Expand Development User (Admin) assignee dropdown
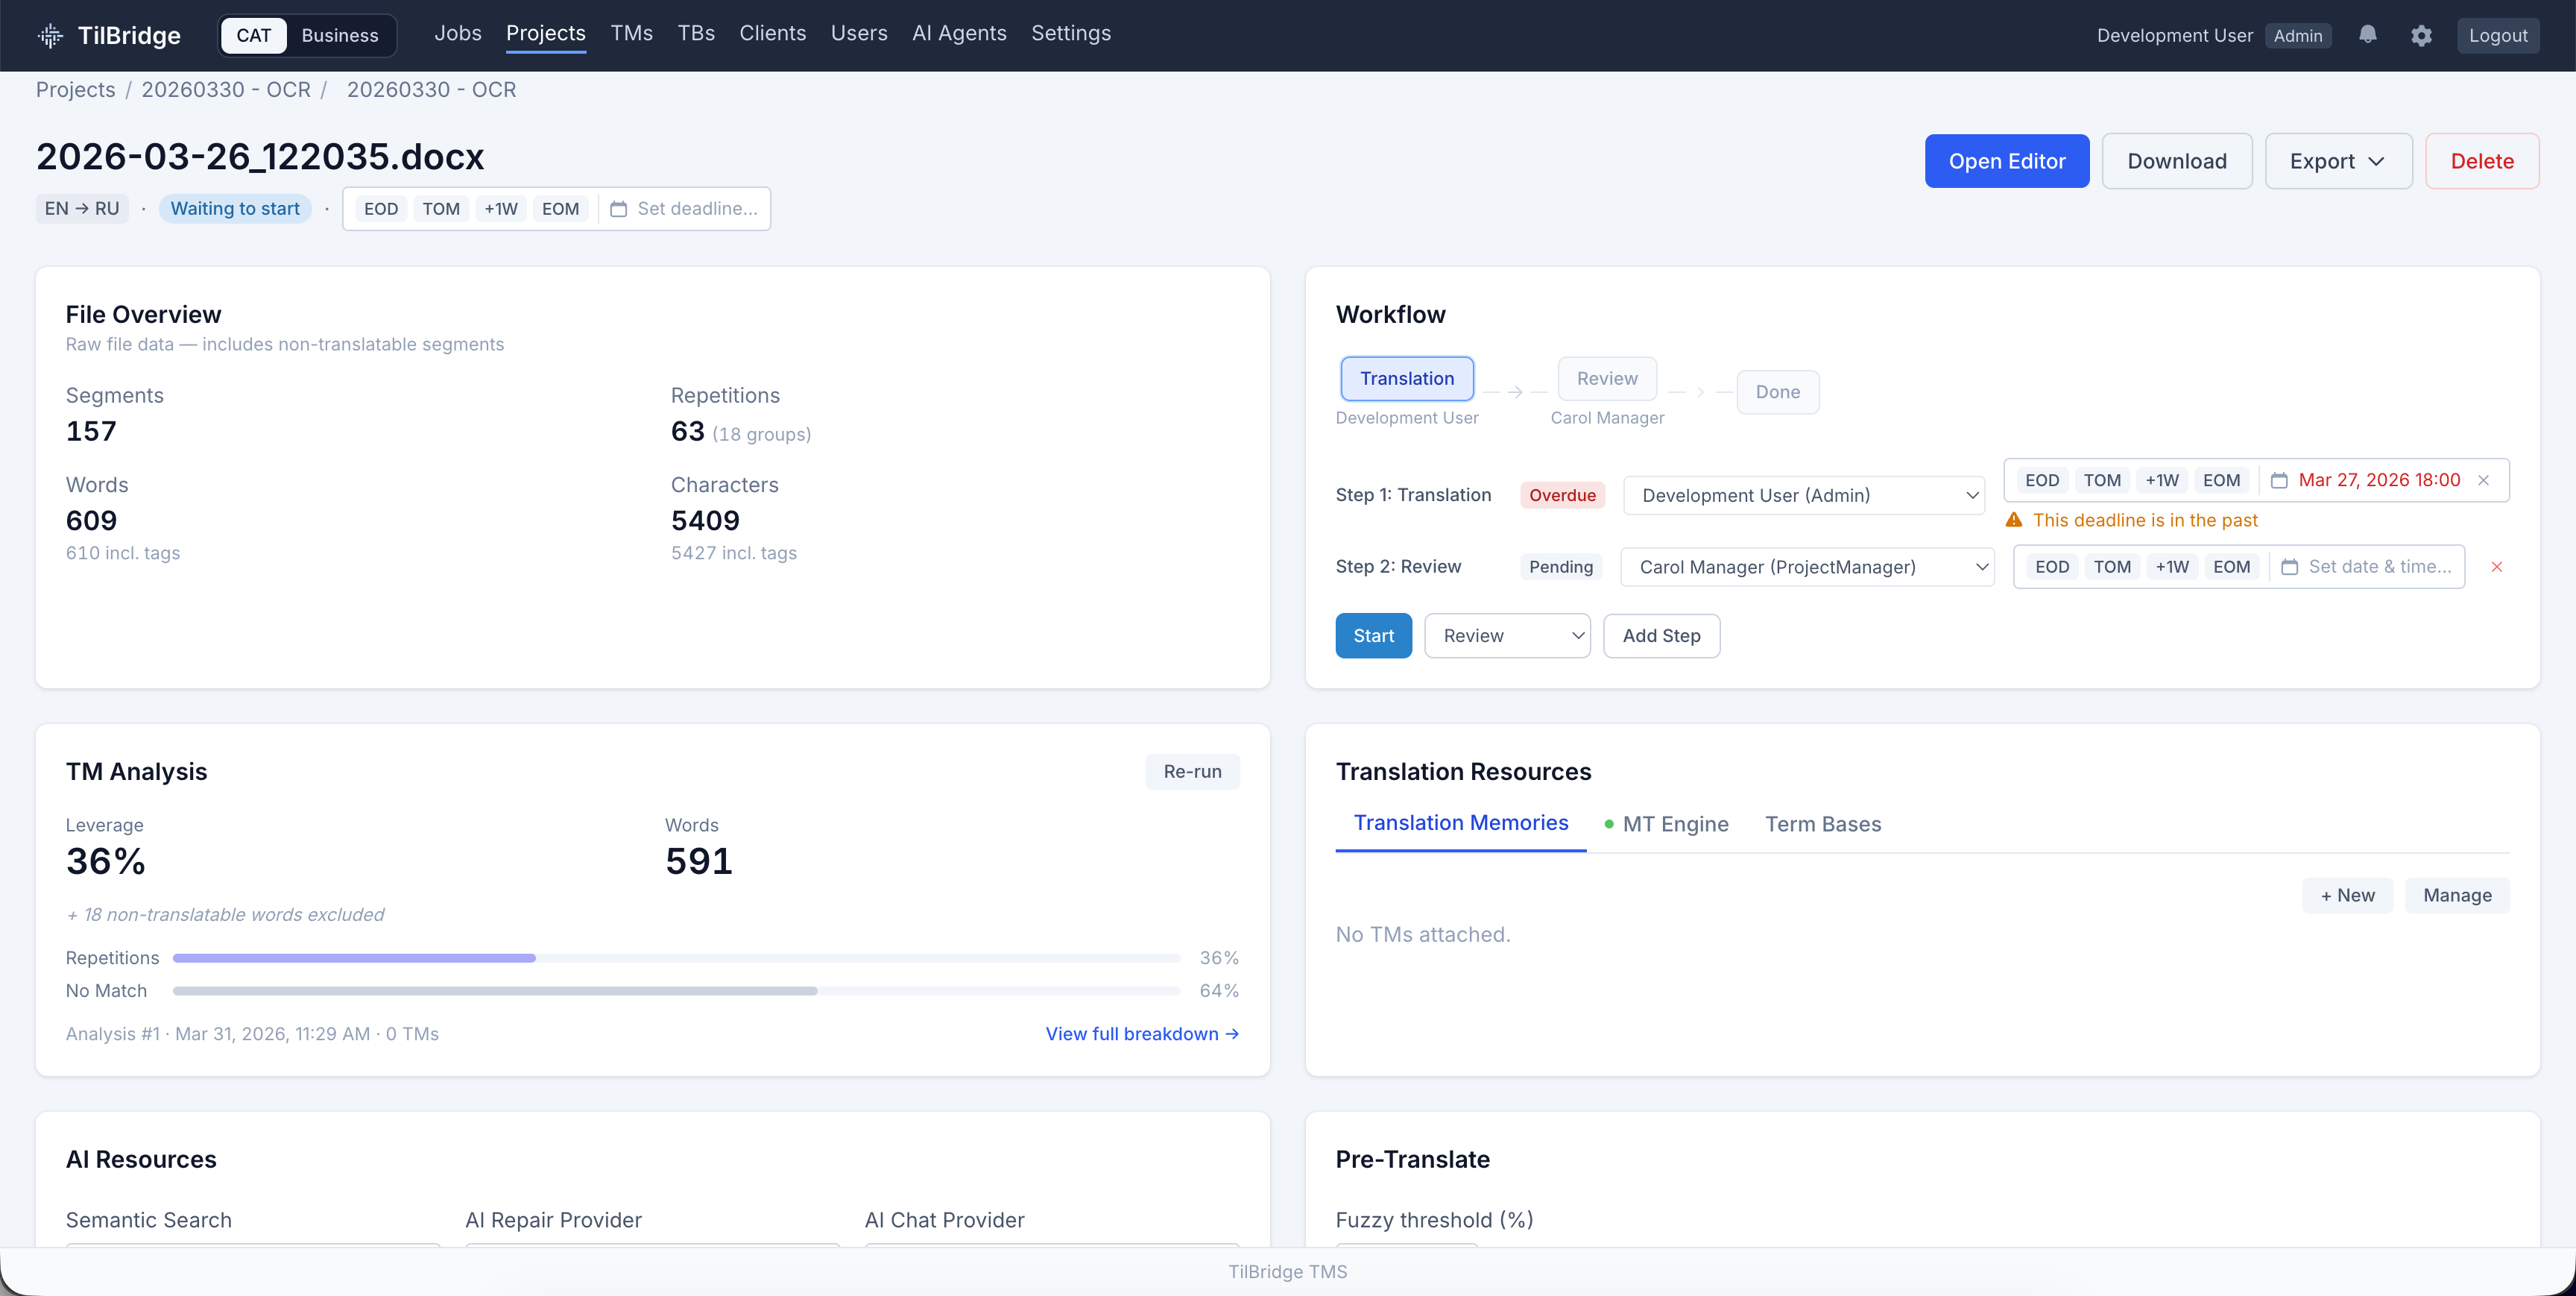Viewport: 2576px width, 1296px height. pyautogui.click(x=1804, y=495)
